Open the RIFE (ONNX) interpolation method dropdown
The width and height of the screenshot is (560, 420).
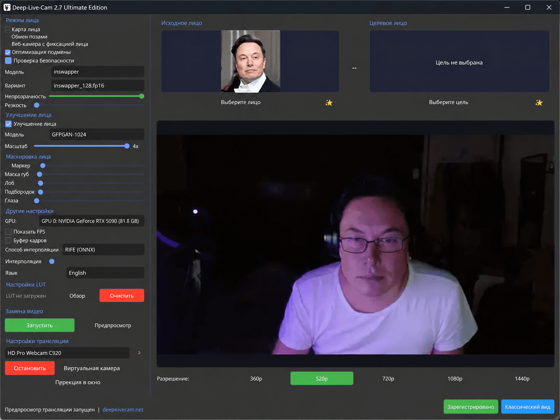[103, 250]
